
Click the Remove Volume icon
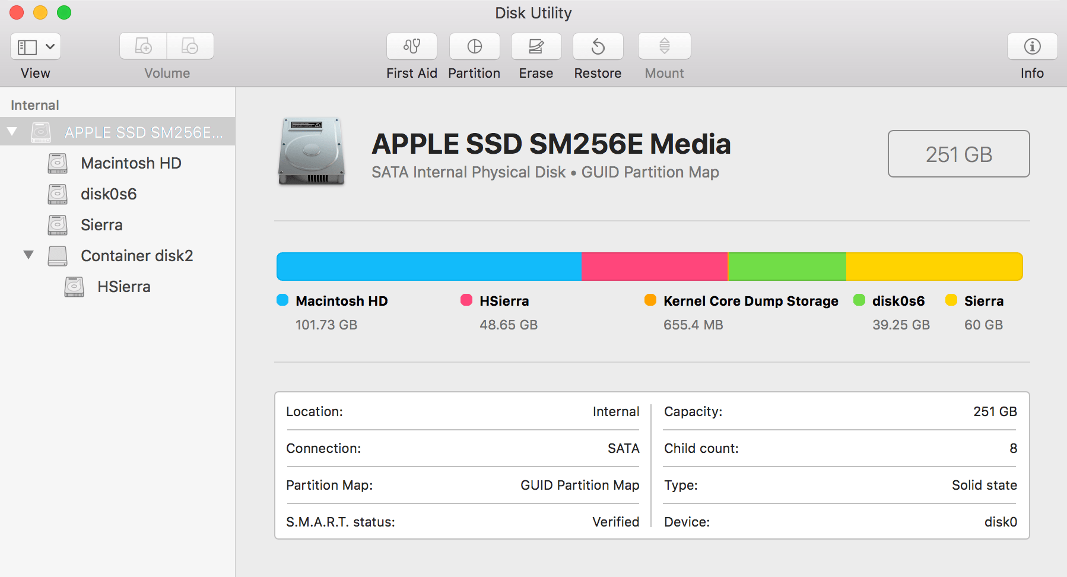(x=190, y=46)
